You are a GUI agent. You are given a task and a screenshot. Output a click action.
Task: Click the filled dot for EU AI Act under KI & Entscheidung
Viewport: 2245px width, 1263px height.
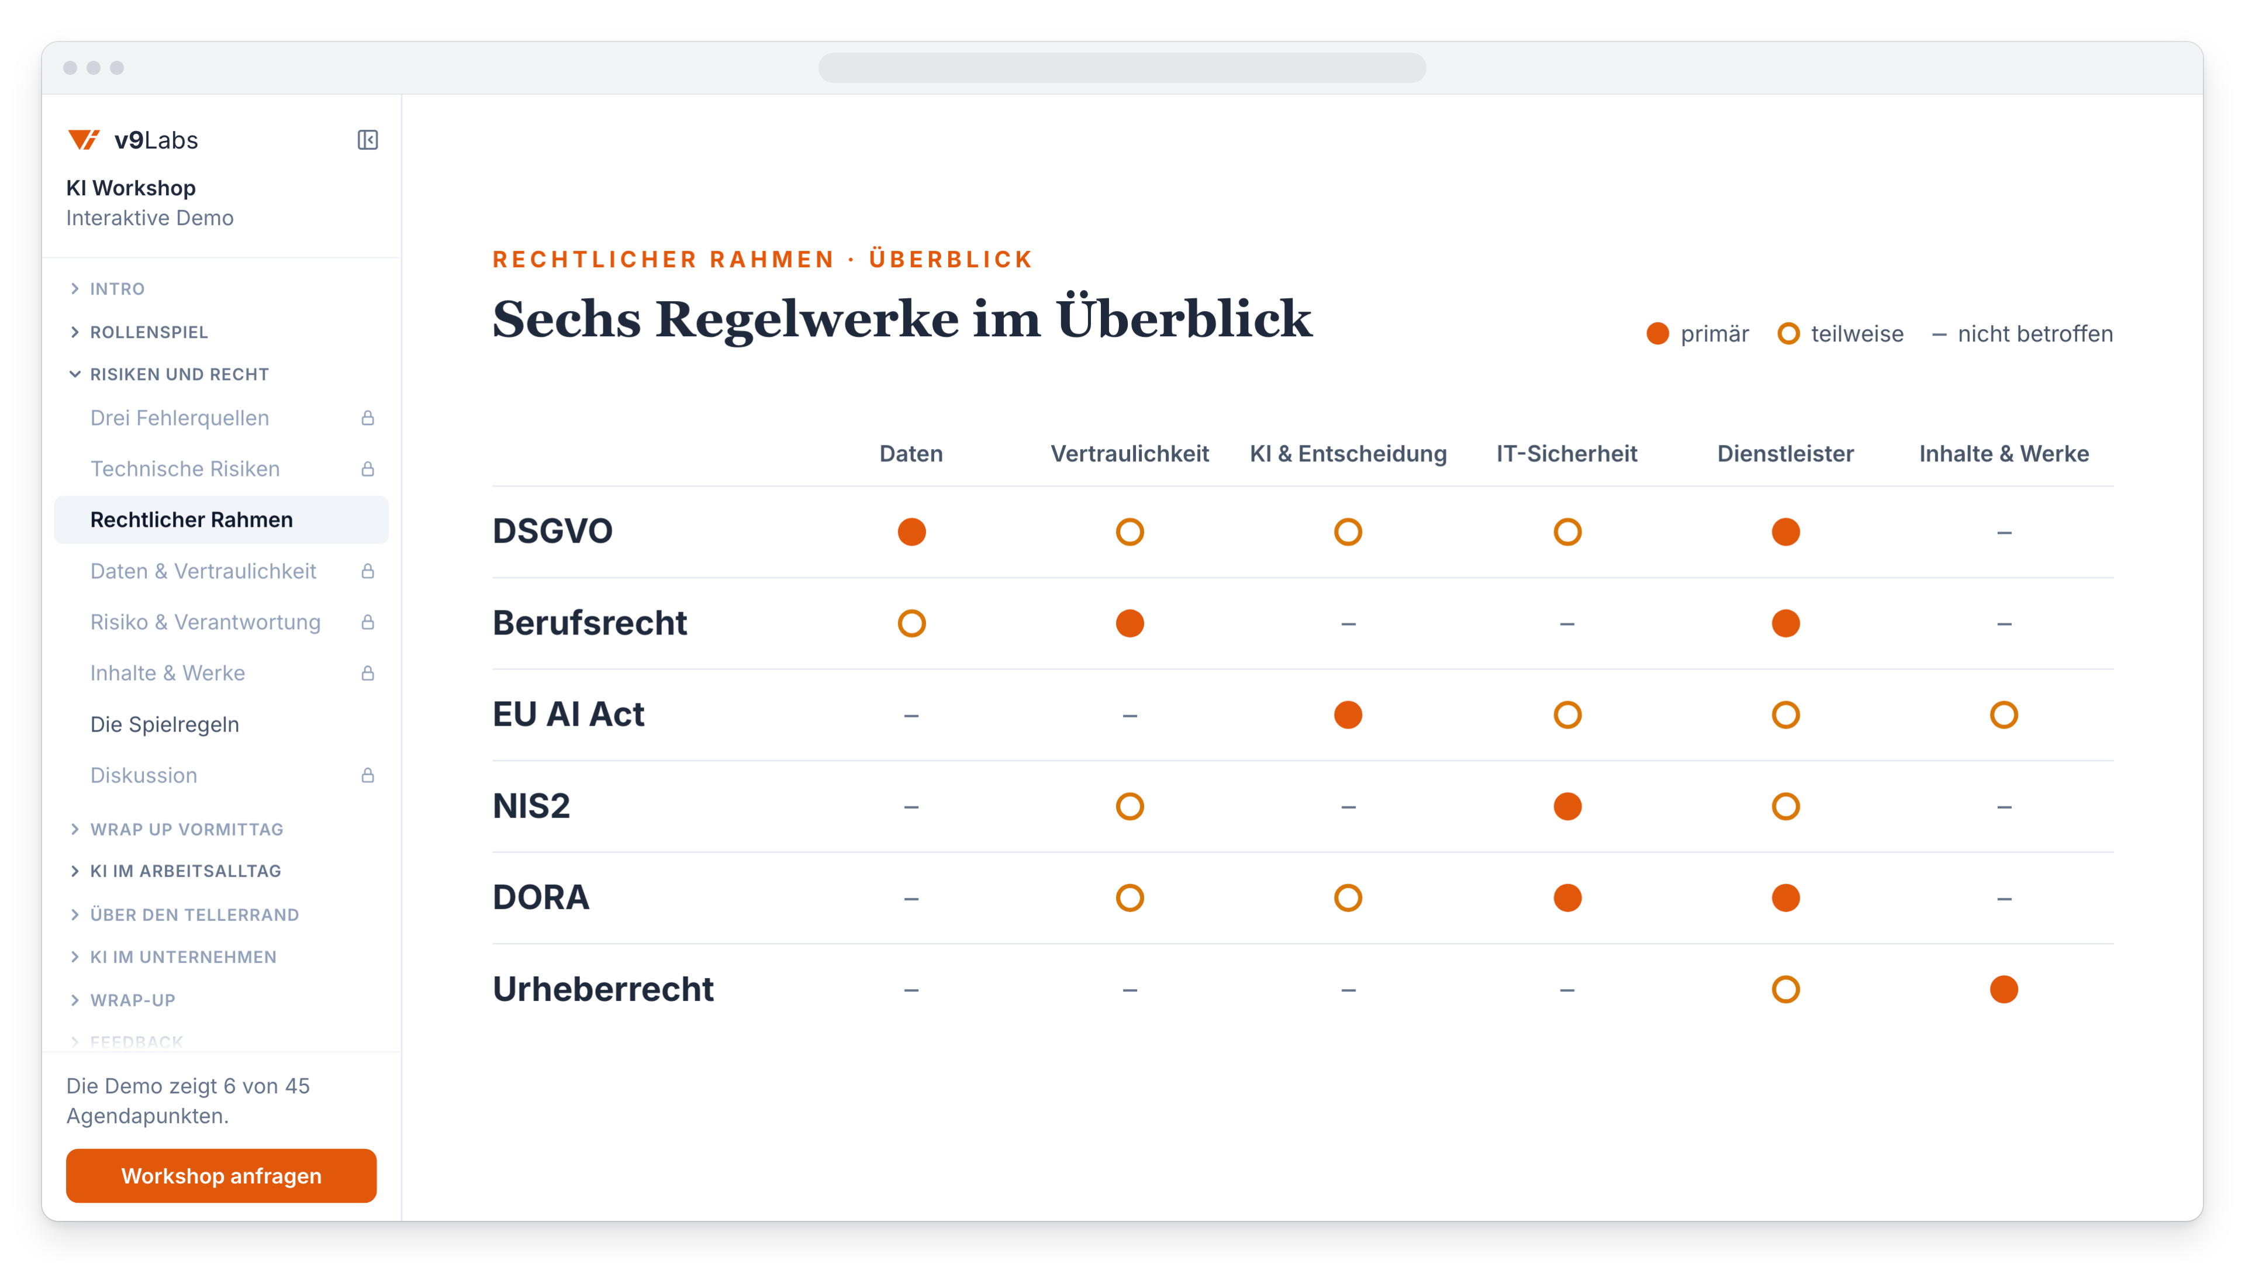pyautogui.click(x=1348, y=715)
